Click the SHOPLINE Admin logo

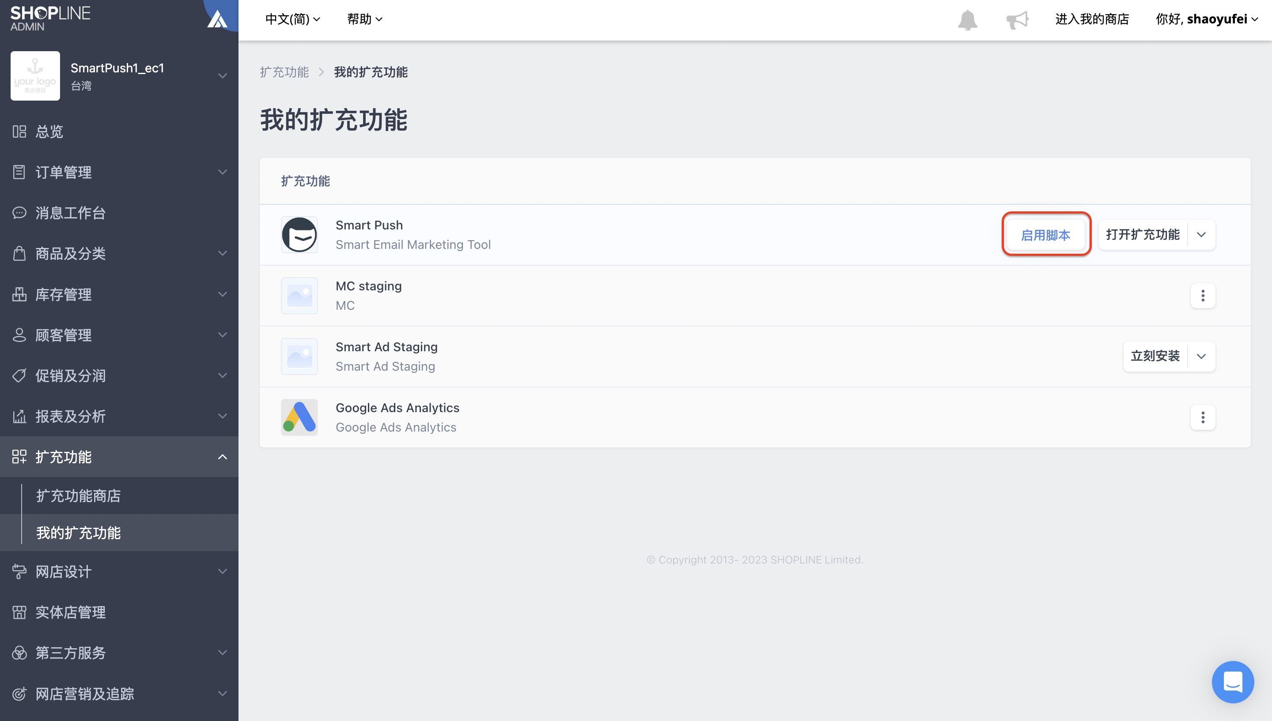tap(50, 19)
